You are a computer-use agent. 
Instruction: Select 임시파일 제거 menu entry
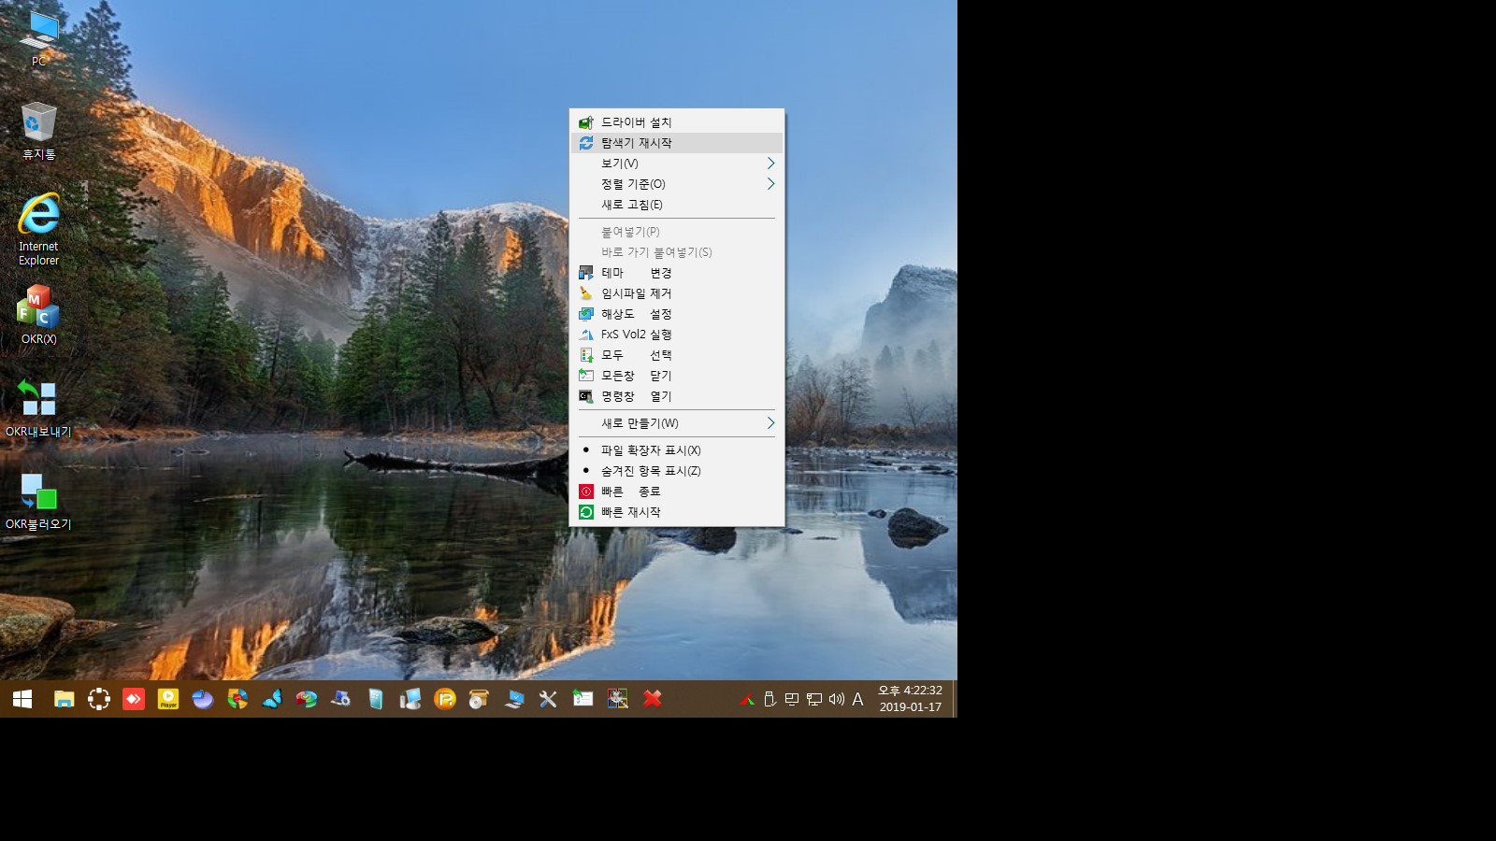tap(677, 293)
